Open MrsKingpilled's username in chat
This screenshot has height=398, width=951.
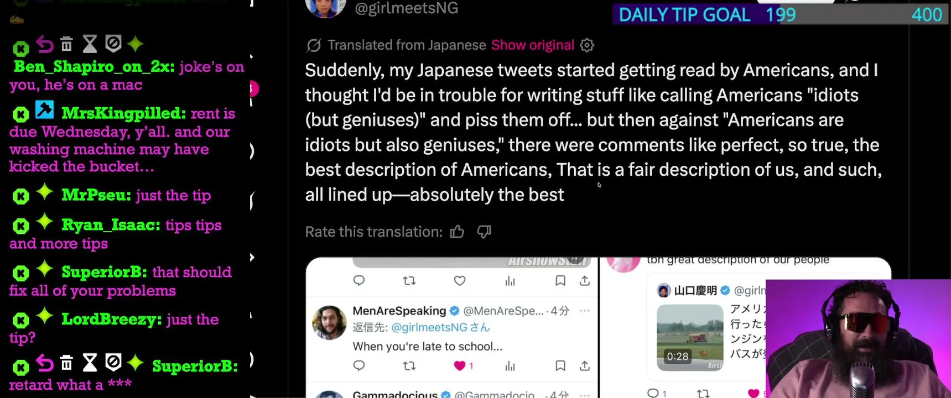pos(123,113)
